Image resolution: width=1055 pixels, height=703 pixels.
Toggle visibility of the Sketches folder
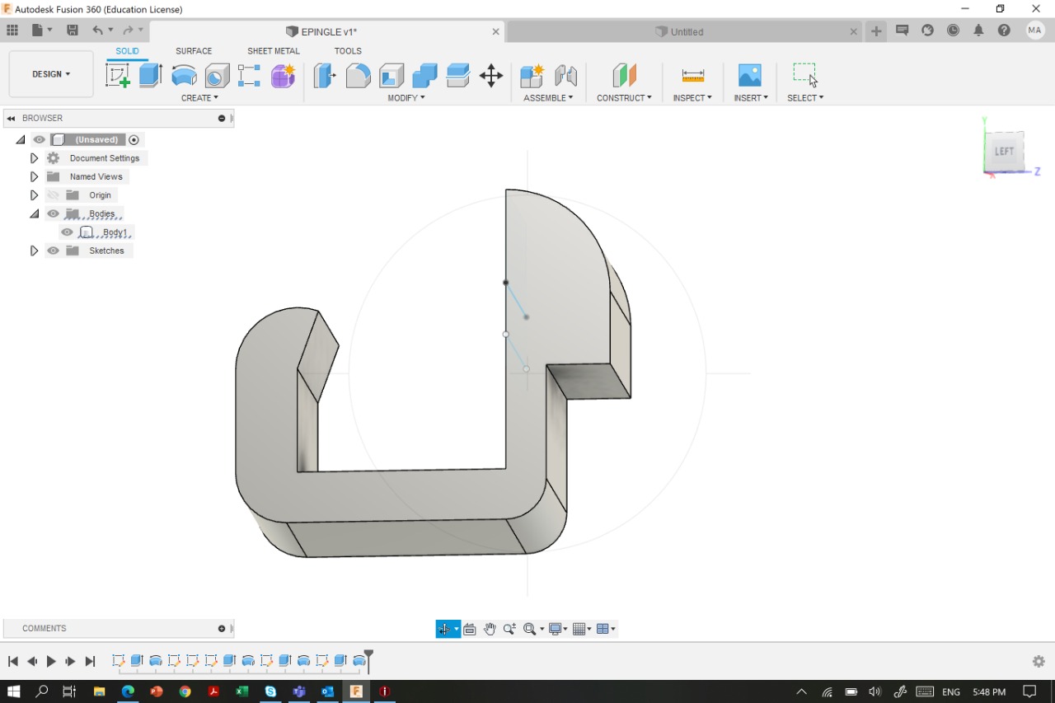click(x=54, y=251)
